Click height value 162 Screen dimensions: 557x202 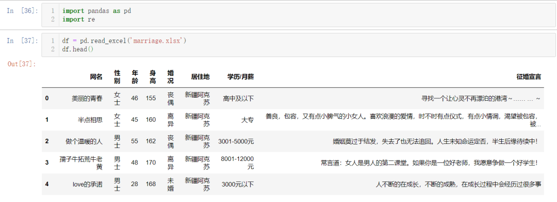[x=151, y=141]
